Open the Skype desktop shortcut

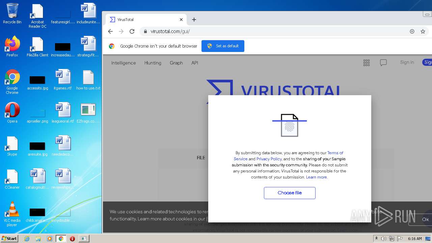pyautogui.click(x=12, y=146)
